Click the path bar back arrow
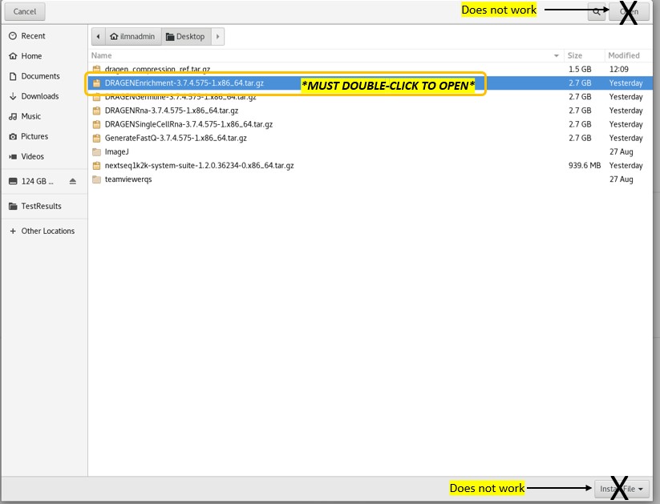 point(99,36)
